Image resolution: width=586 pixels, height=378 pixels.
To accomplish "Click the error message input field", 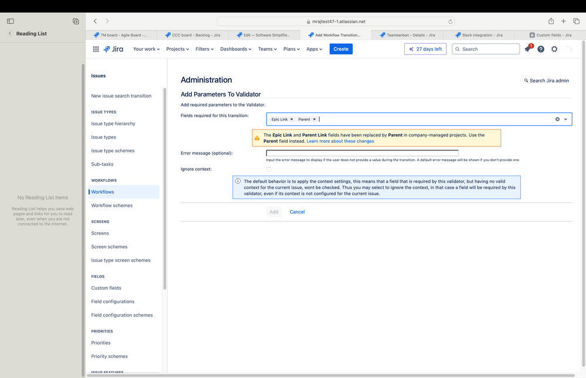I will 361,153.
